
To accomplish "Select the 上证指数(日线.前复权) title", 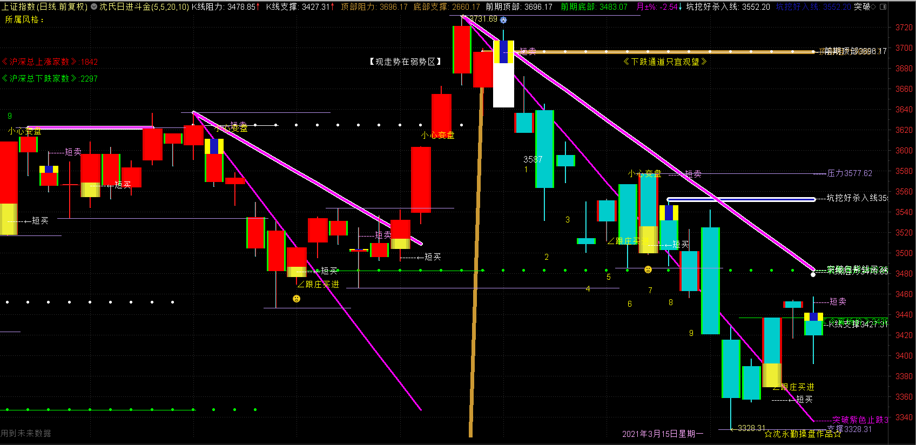I will click(x=44, y=7).
